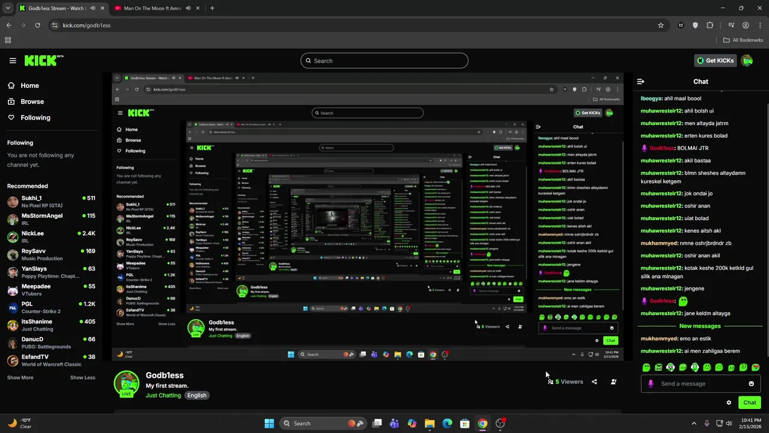Open the Just Chatting category link
Image resolution: width=769 pixels, height=433 pixels.
(x=163, y=395)
